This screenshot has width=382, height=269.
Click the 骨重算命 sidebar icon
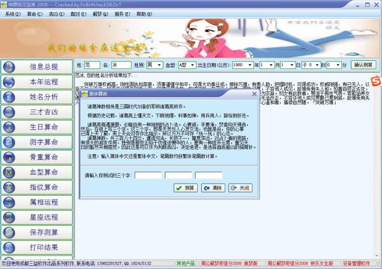pos(9,158)
